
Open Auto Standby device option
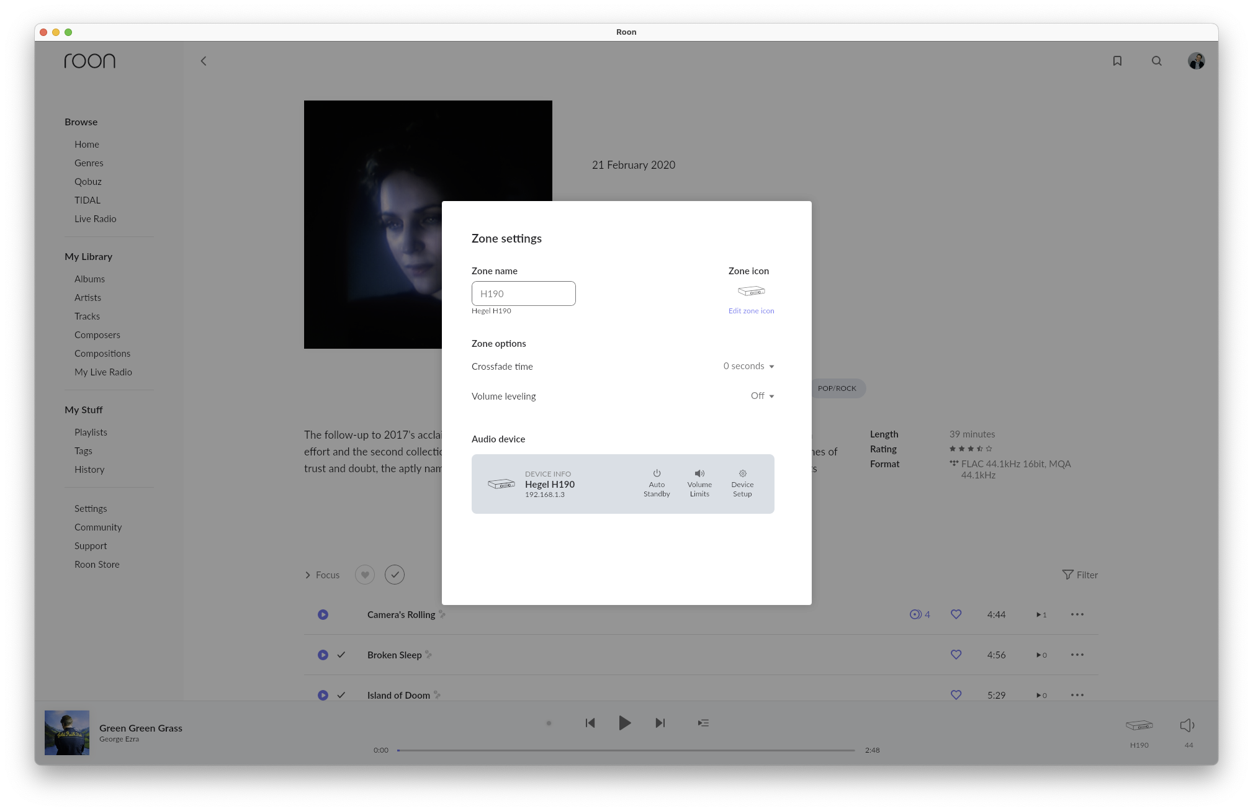(657, 483)
